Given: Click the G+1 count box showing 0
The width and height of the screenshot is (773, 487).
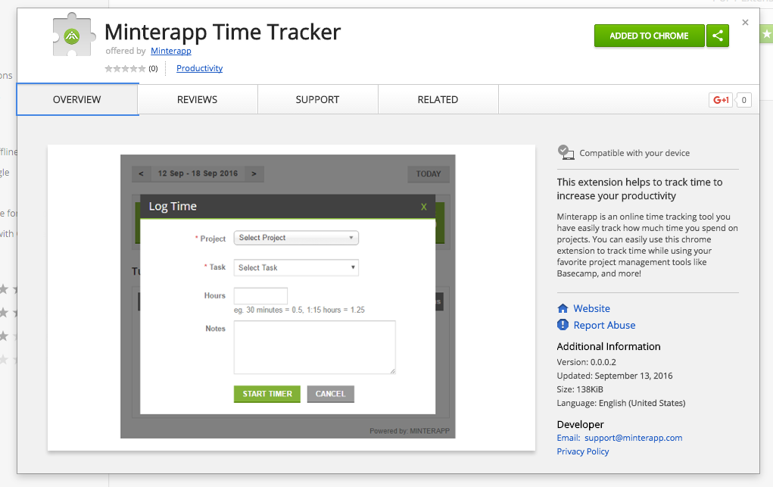Looking at the screenshot, I should coord(744,100).
